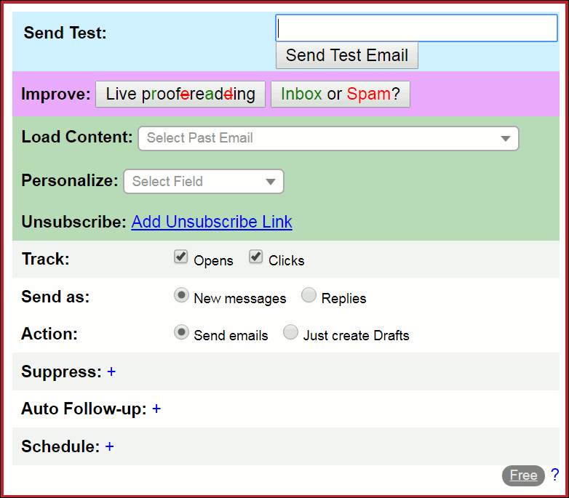Click the dropdown arrow of Personalize field
Viewport: 569px width, 498px height.
(271, 182)
